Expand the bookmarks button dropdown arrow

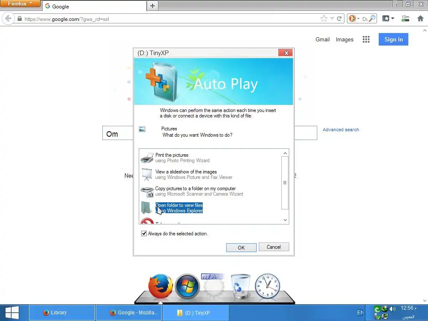click(392, 18)
